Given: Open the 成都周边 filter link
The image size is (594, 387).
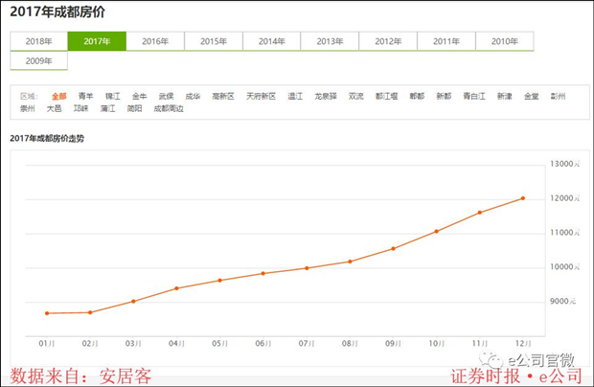Looking at the screenshot, I should coord(169,108).
